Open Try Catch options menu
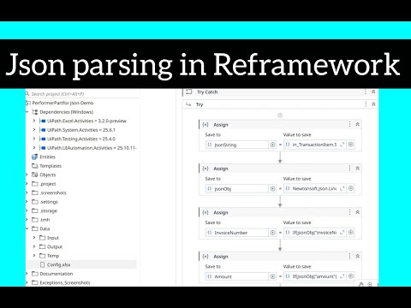Screen dimensions: 411x308 (365, 92)
